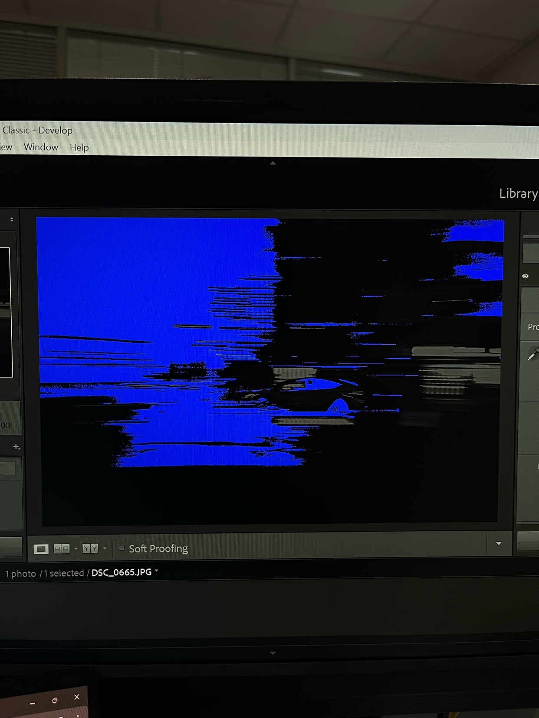Switch to Loupe view icon in toolbar

[x=41, y=549]
